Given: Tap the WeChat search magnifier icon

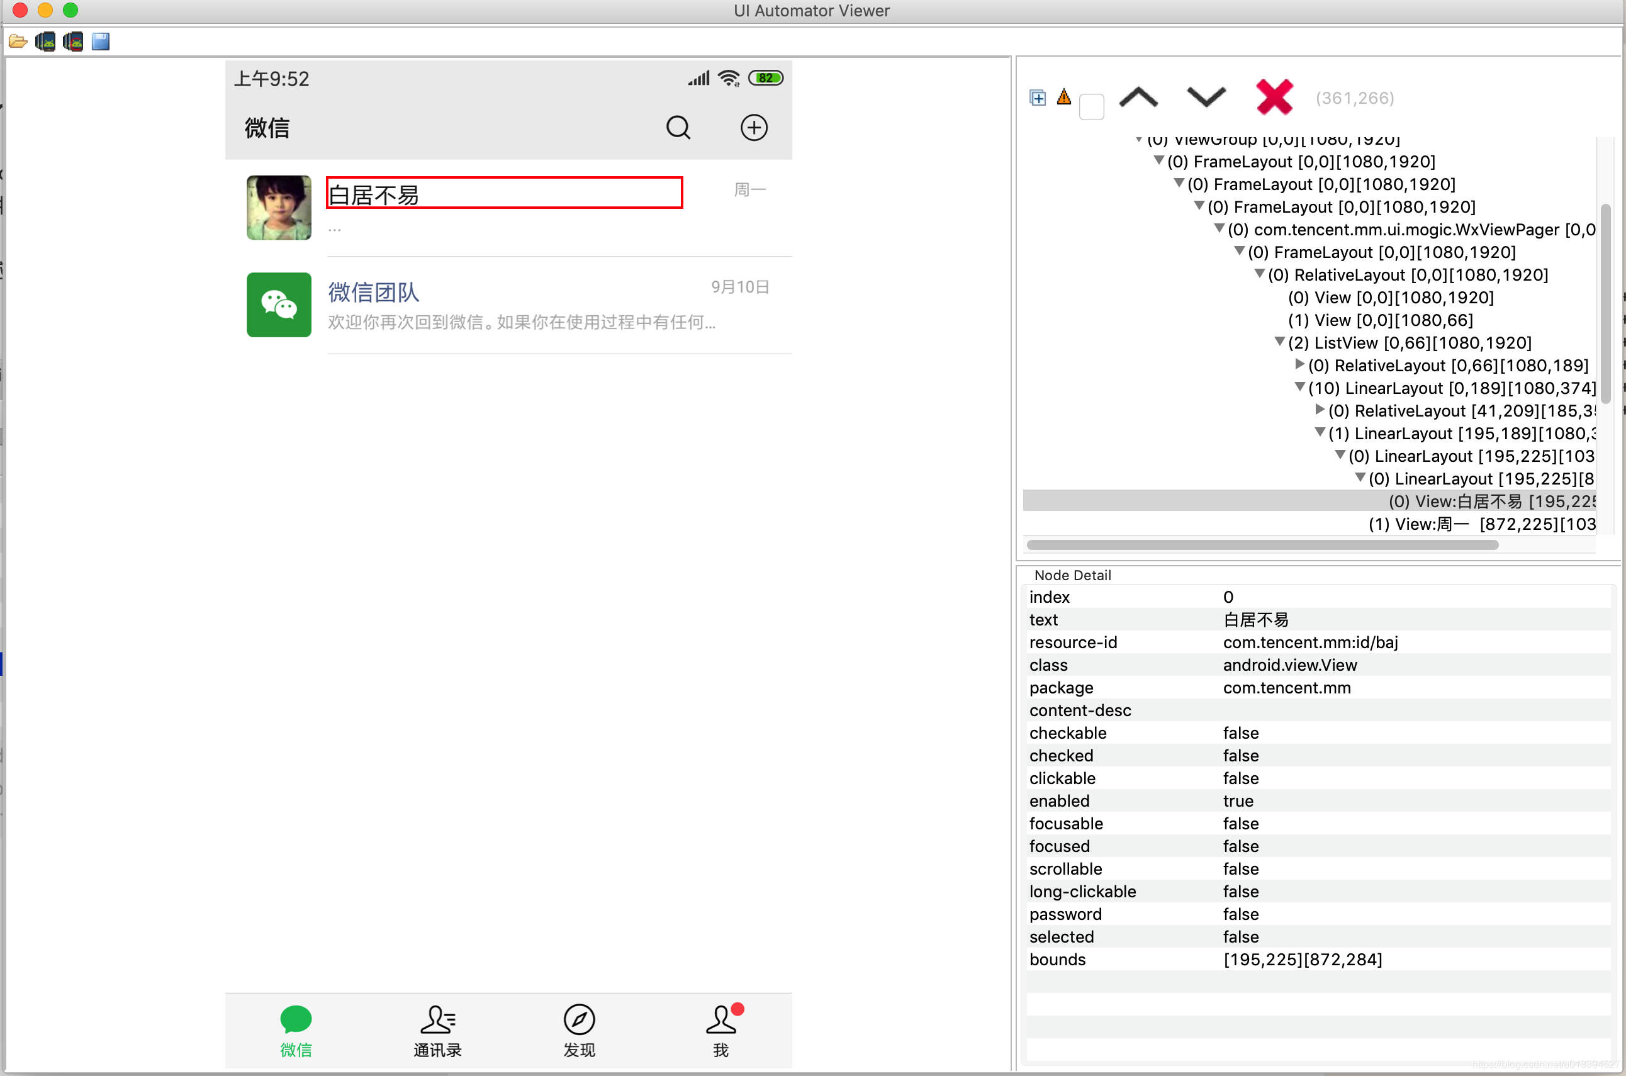Looking at the screenshot, I should click(x=678, y=128).
